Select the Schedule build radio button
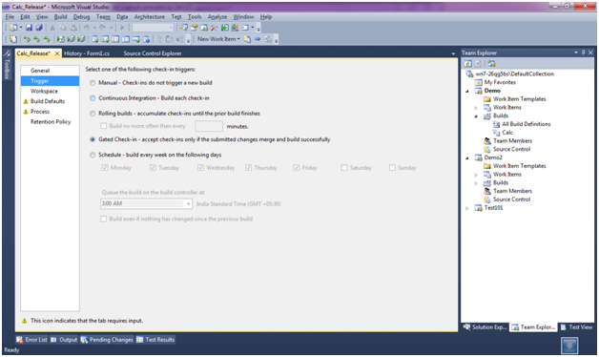This screenshot has height=357, width=599. (x=93, y=155)
